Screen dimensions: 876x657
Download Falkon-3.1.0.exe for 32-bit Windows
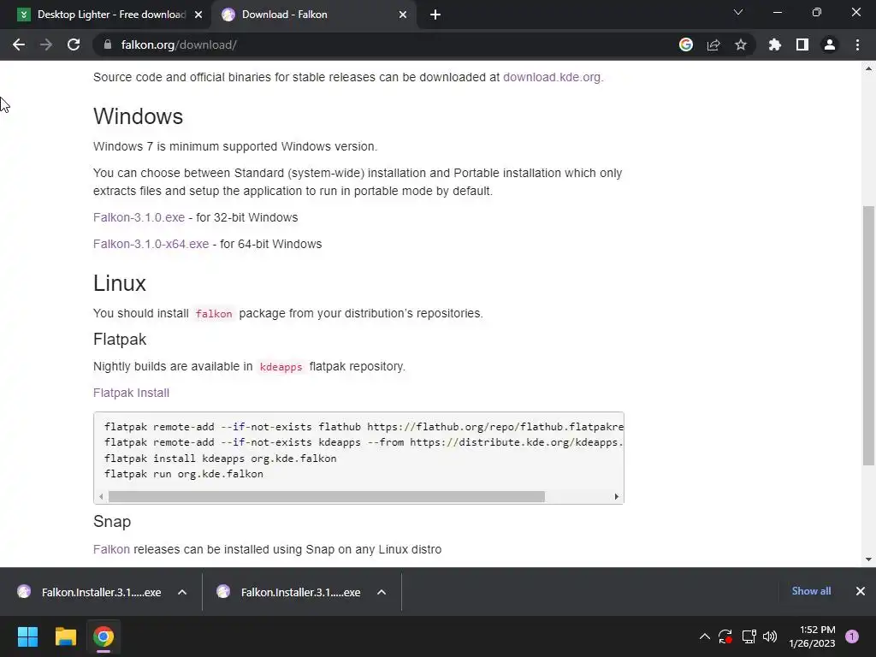click(x=139, y=217)
